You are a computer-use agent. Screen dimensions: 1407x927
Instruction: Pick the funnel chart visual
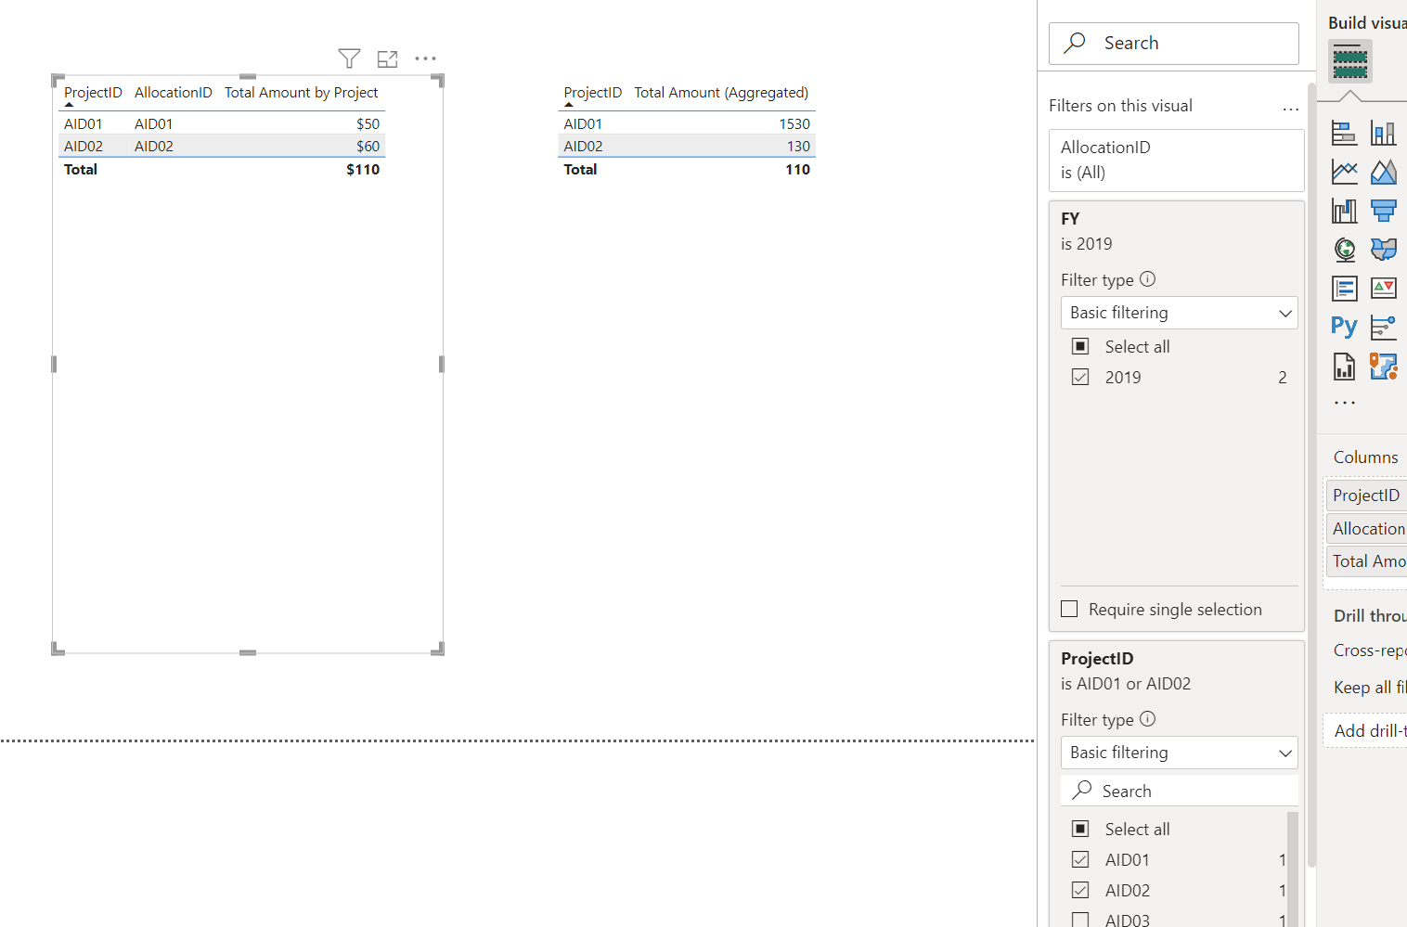pyautogui.click(x=1383, y=211)
